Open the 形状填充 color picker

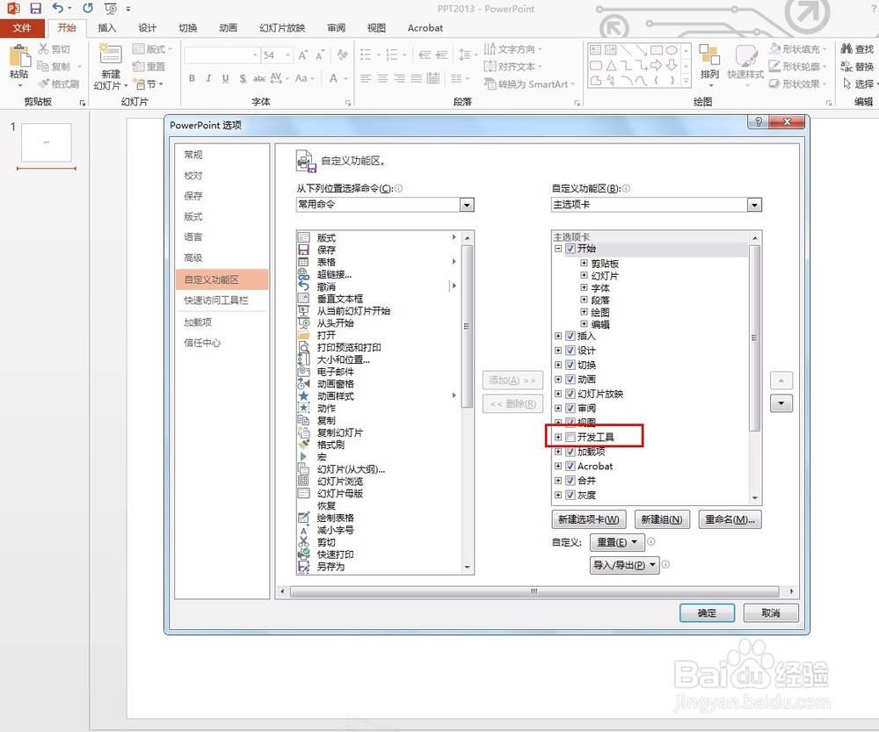point(796,50)
